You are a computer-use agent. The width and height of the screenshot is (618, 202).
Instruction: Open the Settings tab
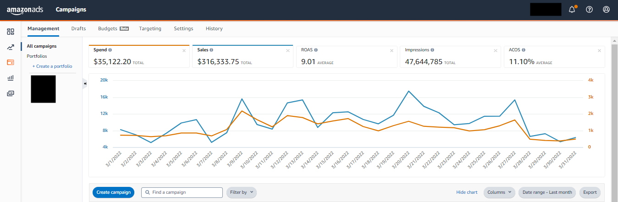183,28
